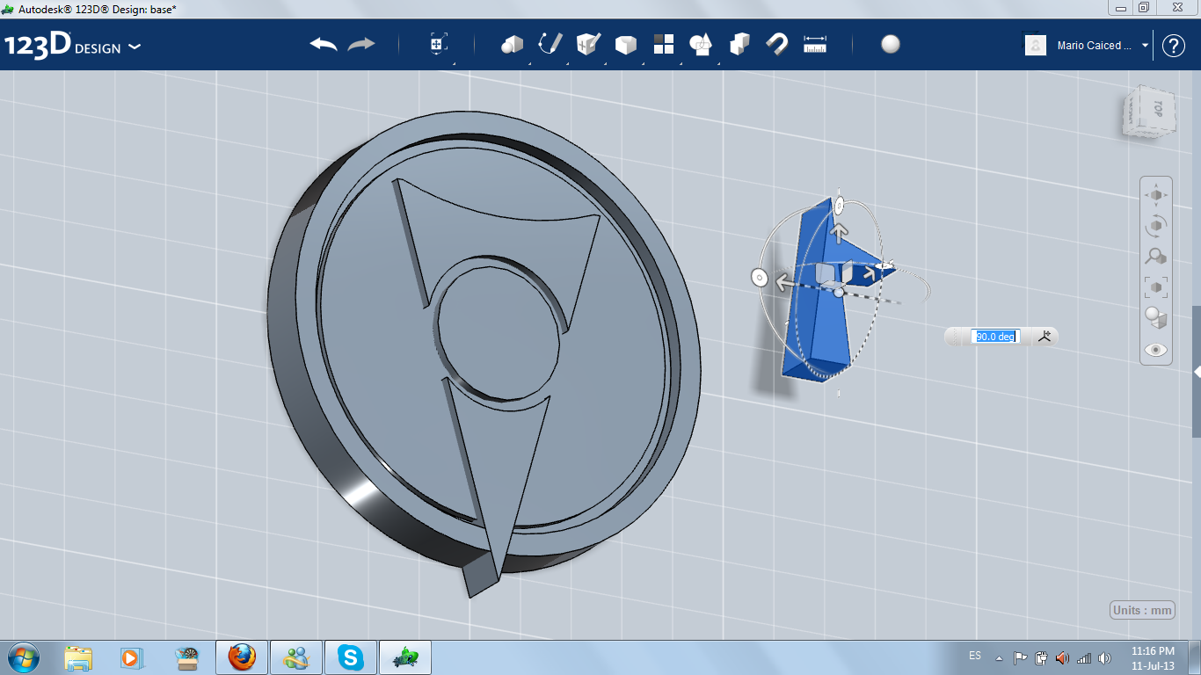
Task: Select the Zoom navigation tool
Action: click(x=1156, y=256)
